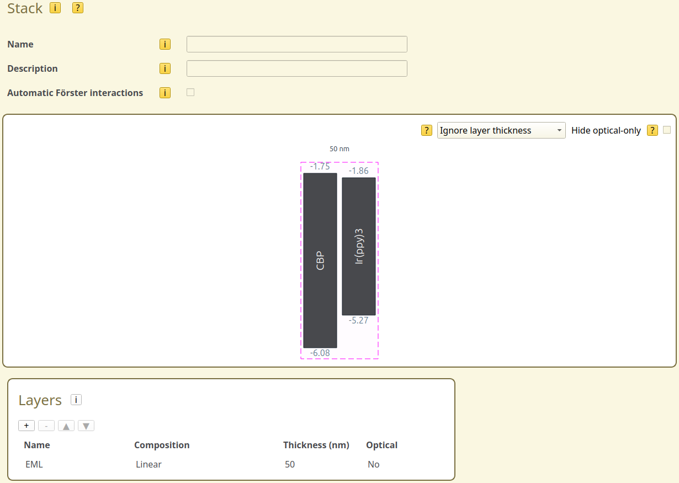The height and width of the screenshot is (483, 679).
Task: Remove layer using the minus button
Action: click(x=46, y=426)
